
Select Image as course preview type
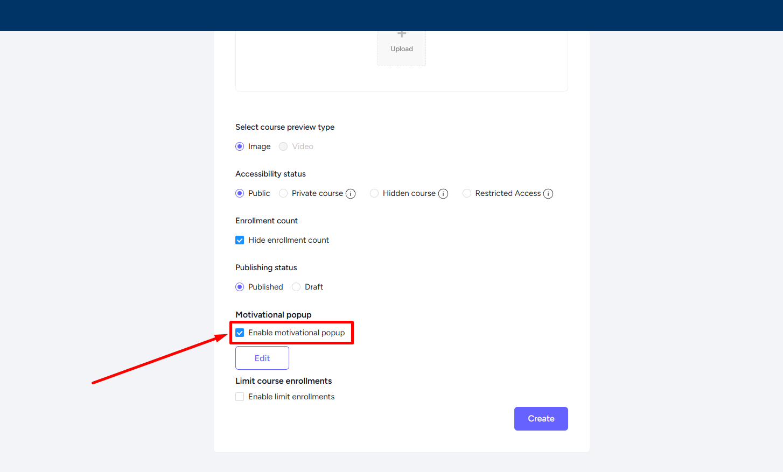tap(240, 146)
